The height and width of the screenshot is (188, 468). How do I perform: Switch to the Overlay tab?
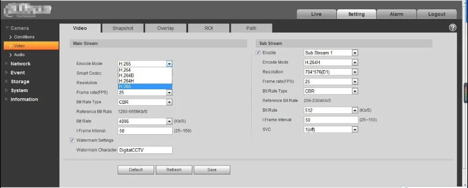[x=165, y=28]
